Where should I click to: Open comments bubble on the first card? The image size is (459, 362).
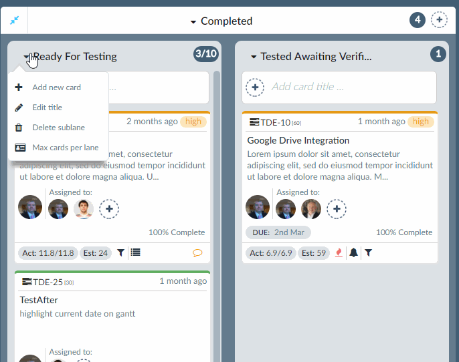tap(197, 252)
